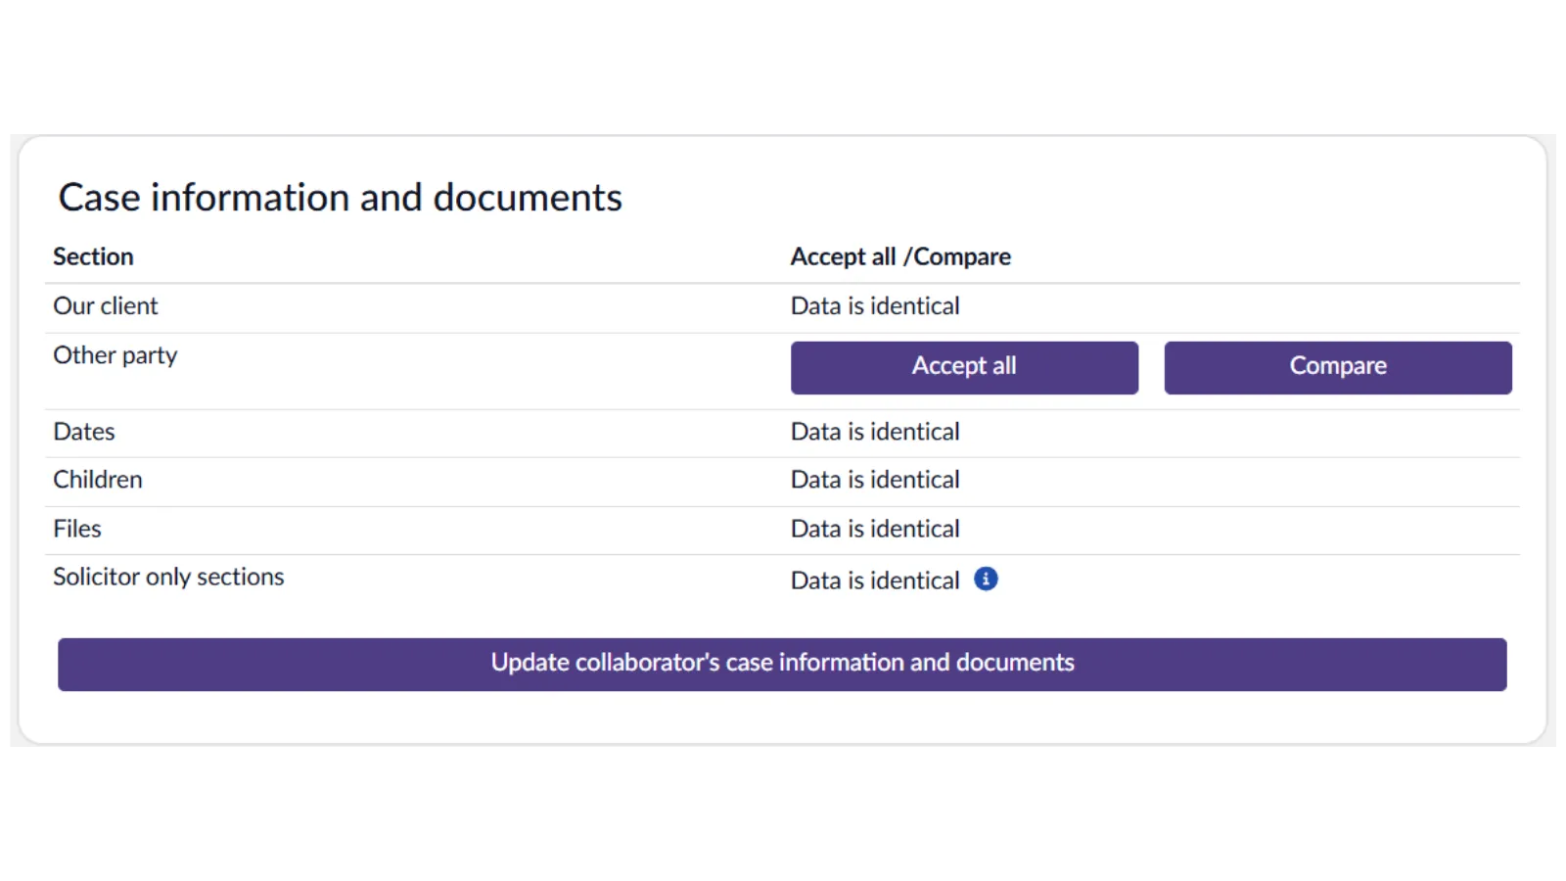The height and width of the screenshot is (881, 1566).
Task: Click Data is identical in Children row
Action: point(875,480)
